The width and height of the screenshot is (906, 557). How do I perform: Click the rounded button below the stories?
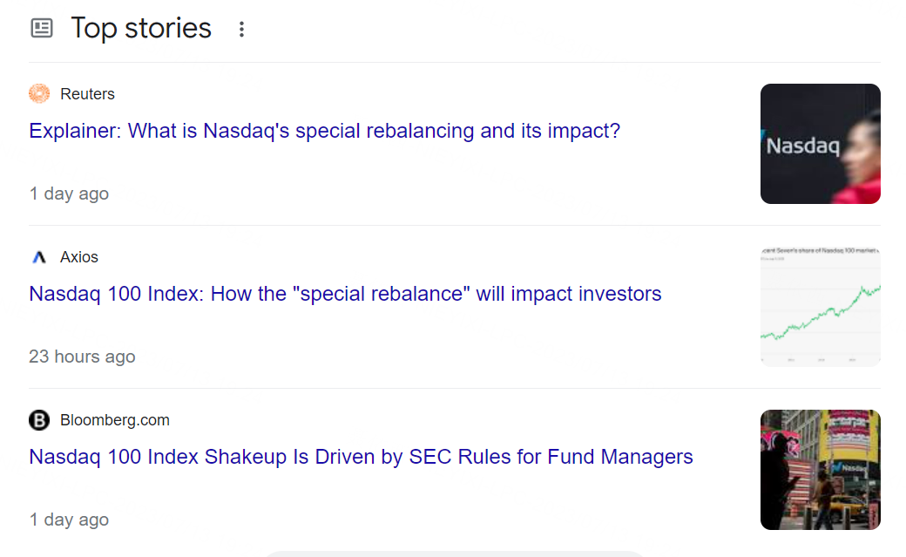click(x=453, y=554)
